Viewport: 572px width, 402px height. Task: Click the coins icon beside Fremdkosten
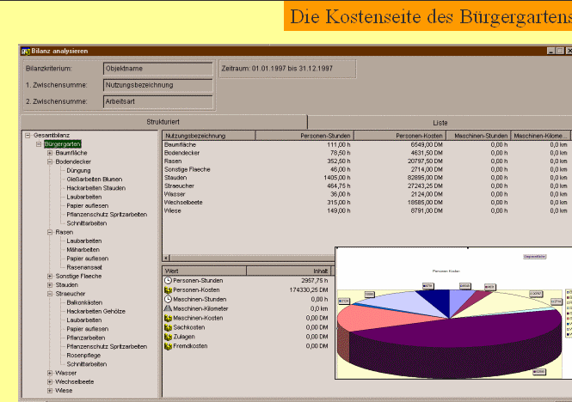168,346
